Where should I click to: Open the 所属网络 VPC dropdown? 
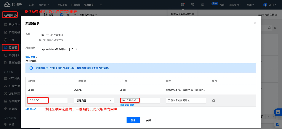(59, 49)
